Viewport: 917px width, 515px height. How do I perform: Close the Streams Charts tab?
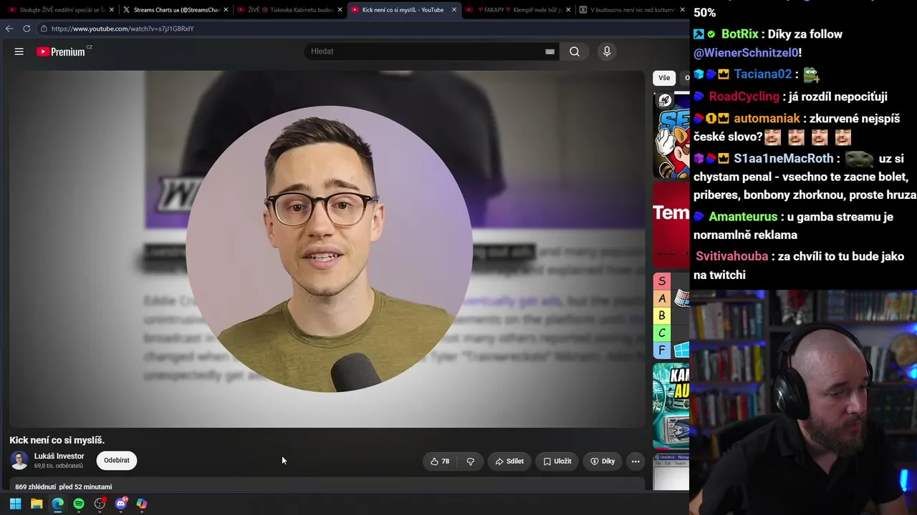[226, 10]
